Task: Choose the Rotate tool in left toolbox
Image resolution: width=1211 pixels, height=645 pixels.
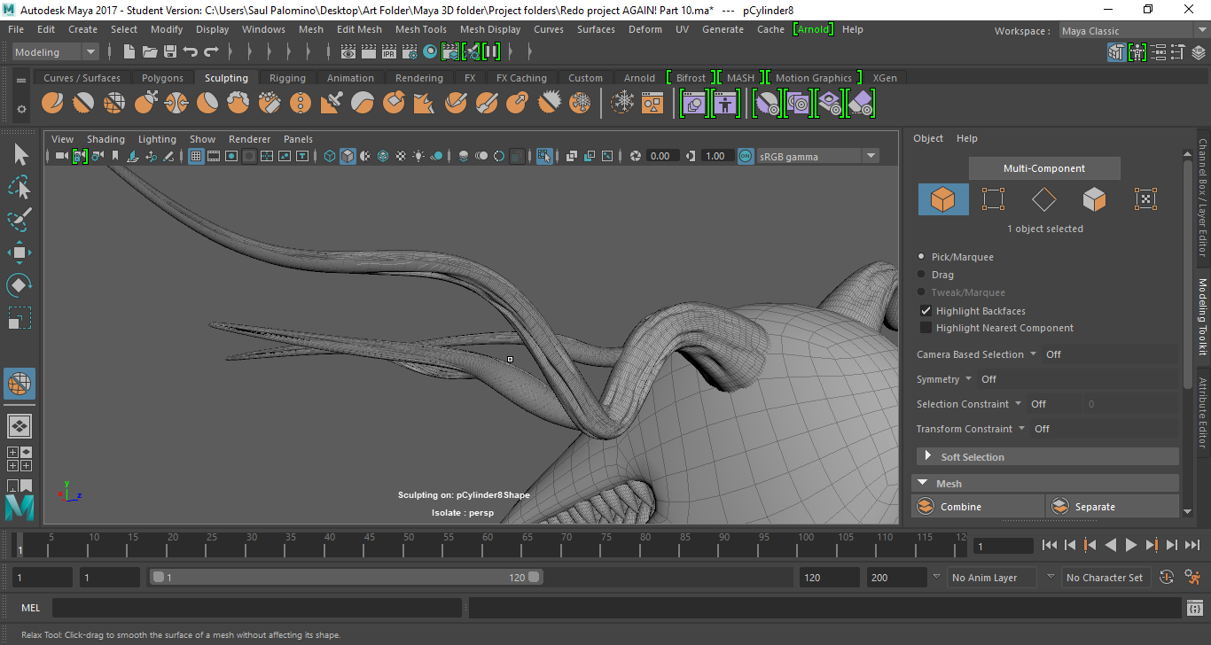Action: pos(19,285)
